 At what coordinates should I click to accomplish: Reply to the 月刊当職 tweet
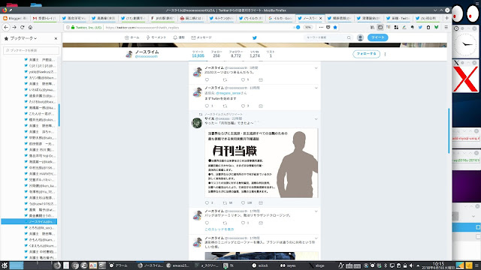[207, 202]
